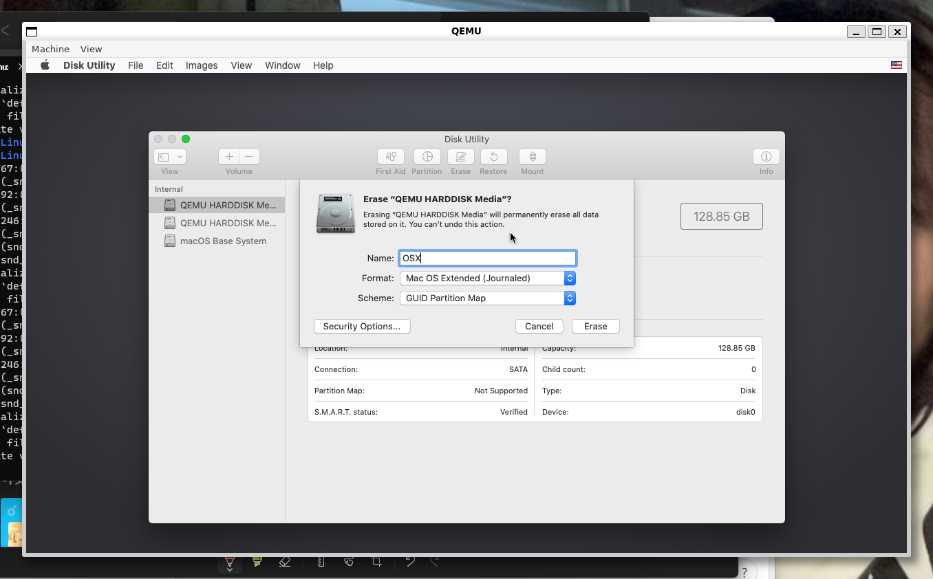This screenshot has width=933, height=579.
Task: Click the Info toolbar icon
Action: point(766,157)
